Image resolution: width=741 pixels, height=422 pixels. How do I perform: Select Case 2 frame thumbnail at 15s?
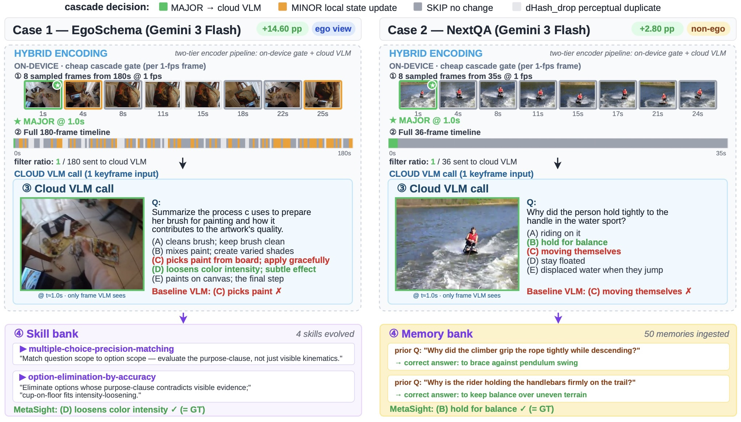pyautogui.click(x=578, y=95)
